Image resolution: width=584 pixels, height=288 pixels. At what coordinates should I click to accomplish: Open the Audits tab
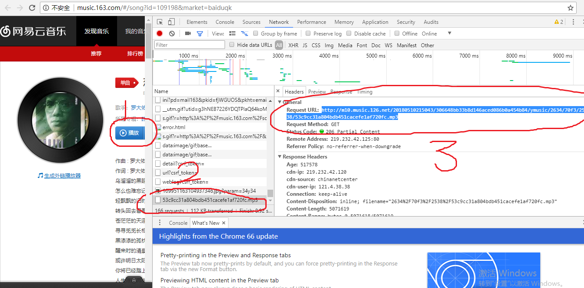(x=431, y=22)
